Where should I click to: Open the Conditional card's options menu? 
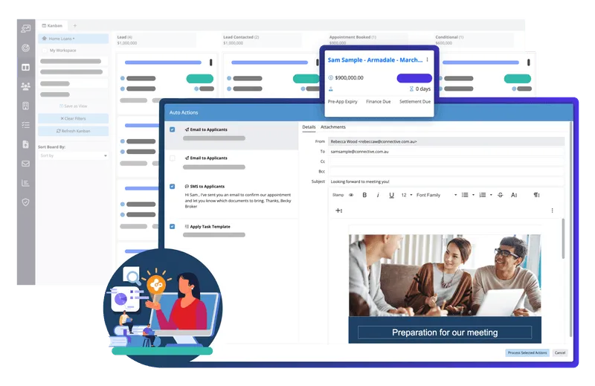[x=529, y=62]
